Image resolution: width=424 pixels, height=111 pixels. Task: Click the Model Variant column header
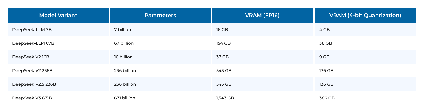(x=58, y=15)
